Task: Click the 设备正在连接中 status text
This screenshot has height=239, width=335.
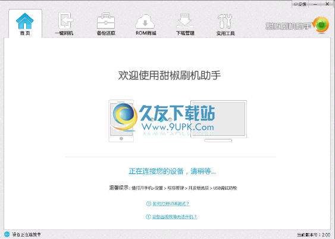Action: [x=27, y=234]
